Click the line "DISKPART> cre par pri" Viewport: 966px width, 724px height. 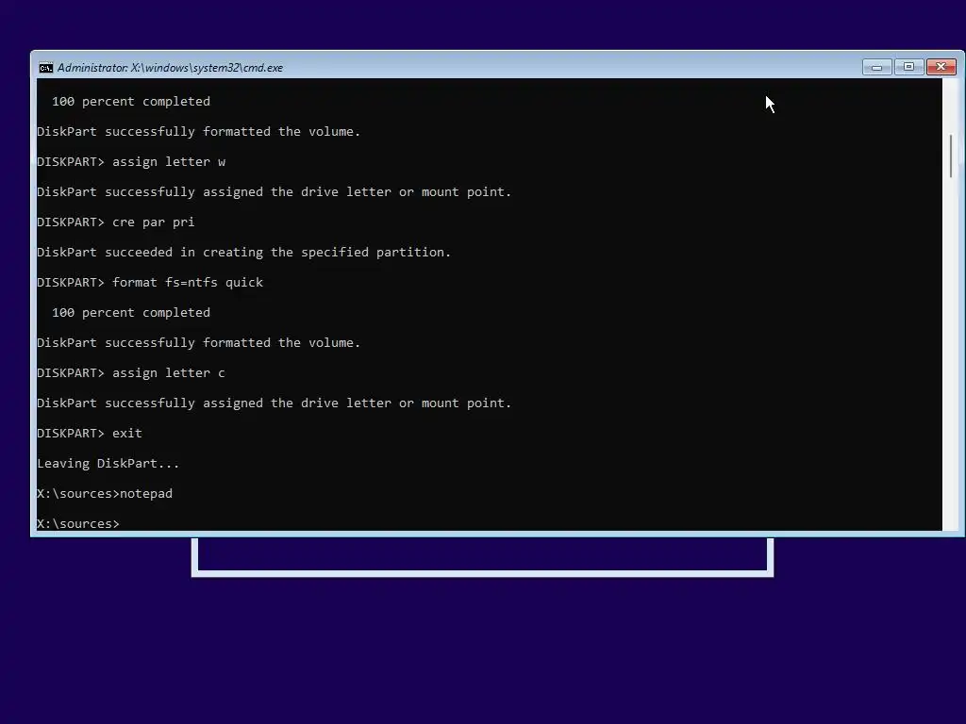pos(116,222)
